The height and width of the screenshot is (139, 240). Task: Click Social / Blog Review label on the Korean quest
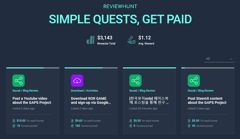tap(142, 91)
